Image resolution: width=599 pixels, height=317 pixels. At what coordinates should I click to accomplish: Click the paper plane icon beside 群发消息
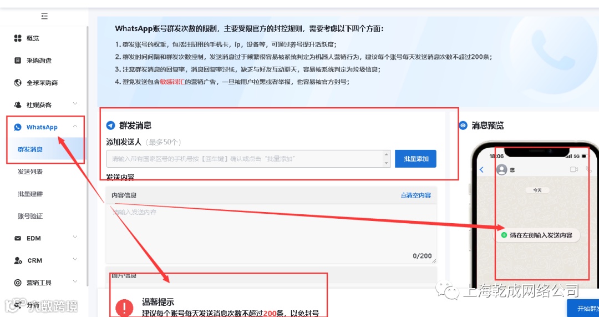110,125
